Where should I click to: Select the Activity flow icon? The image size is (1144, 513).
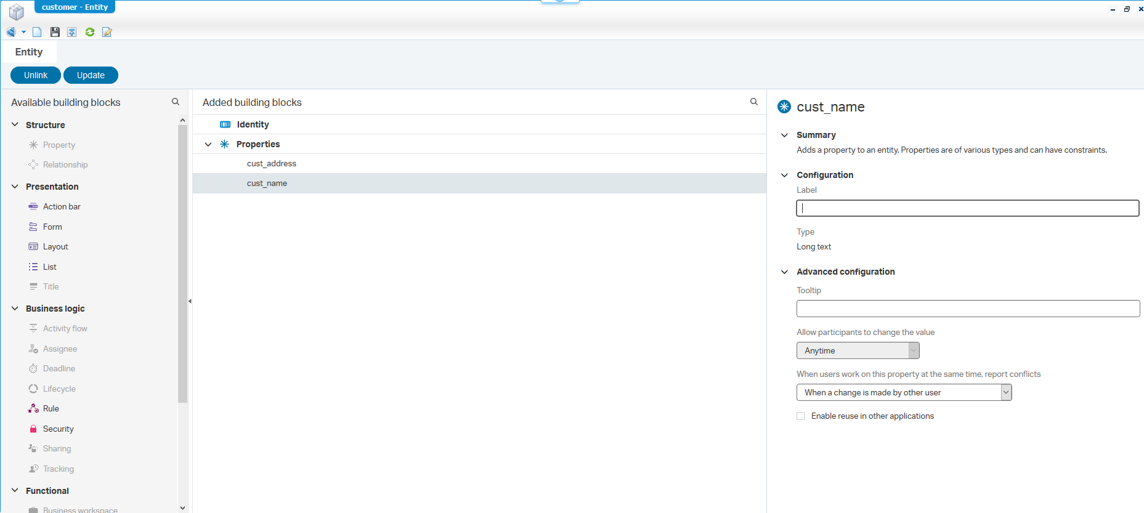(33, 328)
